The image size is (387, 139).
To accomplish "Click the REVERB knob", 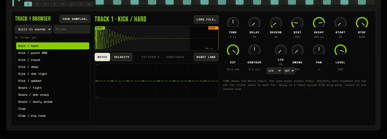I will [x=276, y=23].
